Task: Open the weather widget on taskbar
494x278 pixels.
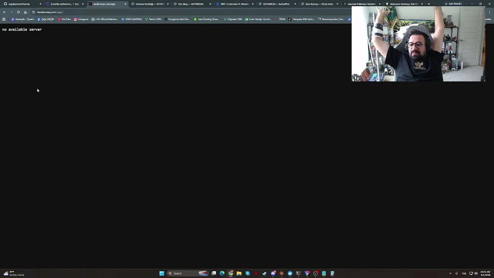Action: 14,273
